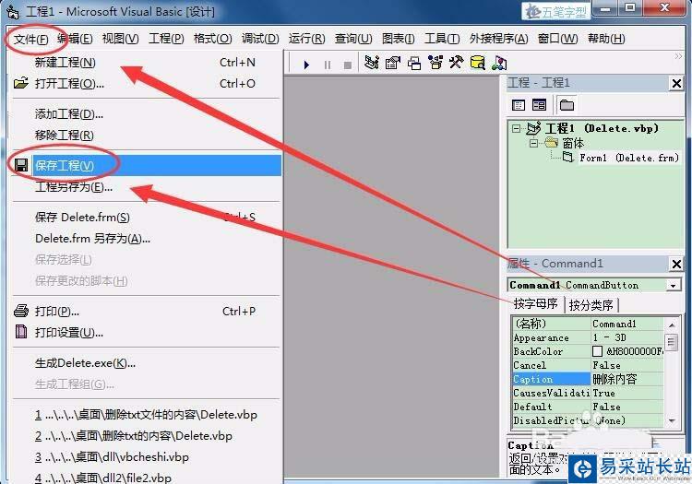Choose 生成Delete.exe(K)... menu entry
This screenshot has height=484, width=692.
(x=146, y=363)
